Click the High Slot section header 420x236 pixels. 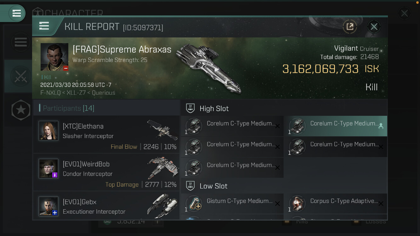(x=214, y=109)
